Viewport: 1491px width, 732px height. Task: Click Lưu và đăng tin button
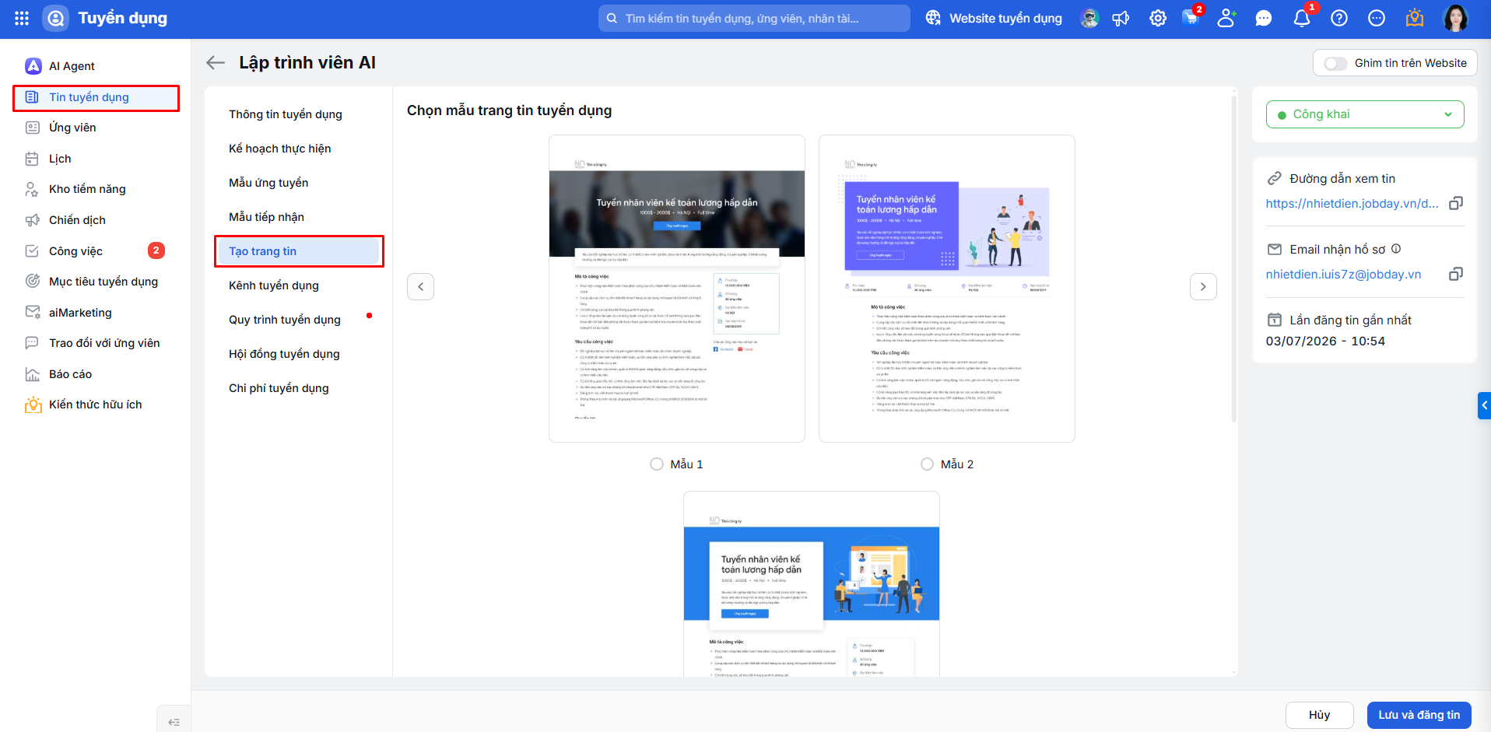point(1419,715)
